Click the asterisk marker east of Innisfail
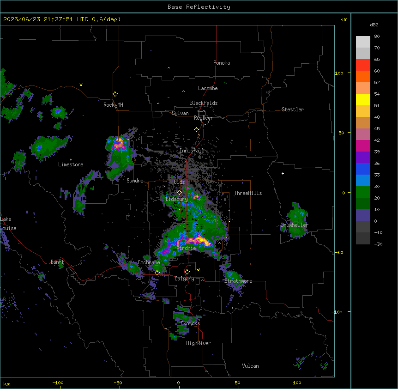 click(232, 140)
